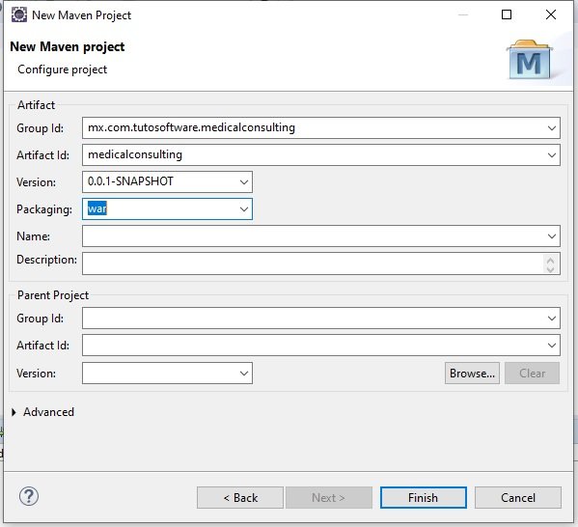Open the Parent Project Version dropdown arrow
Image resolution: width=578 pixels, height=527 pixels.
(244, 374)
